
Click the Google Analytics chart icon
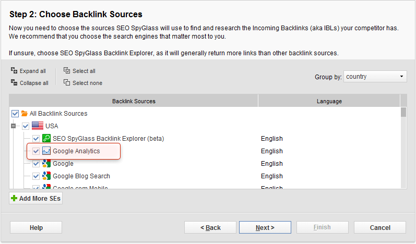point(46,151)
